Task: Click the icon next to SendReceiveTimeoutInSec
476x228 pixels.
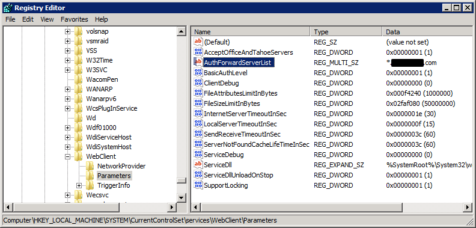Action: (198, 134)
